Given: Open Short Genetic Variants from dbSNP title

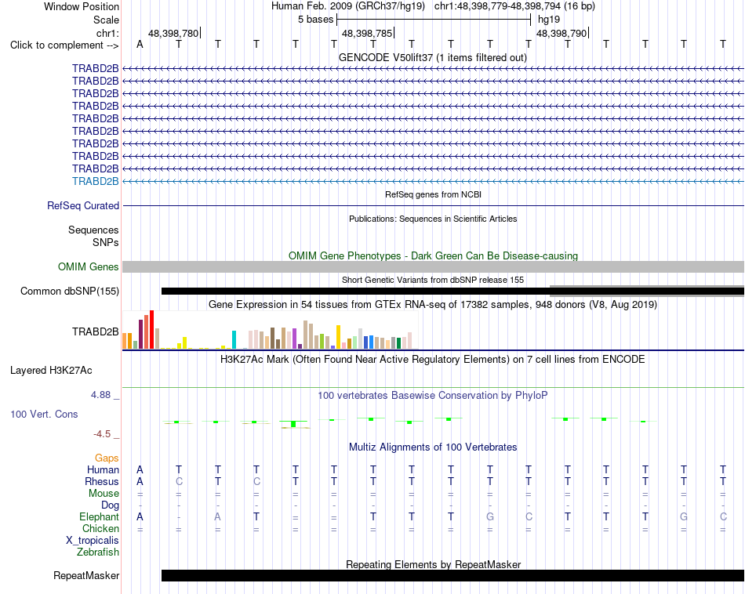Looking at the screenshot, I should point(432,280).
